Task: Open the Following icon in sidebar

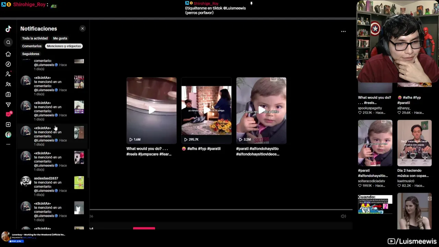Action: pyautogui.click(x=8, y=74)
